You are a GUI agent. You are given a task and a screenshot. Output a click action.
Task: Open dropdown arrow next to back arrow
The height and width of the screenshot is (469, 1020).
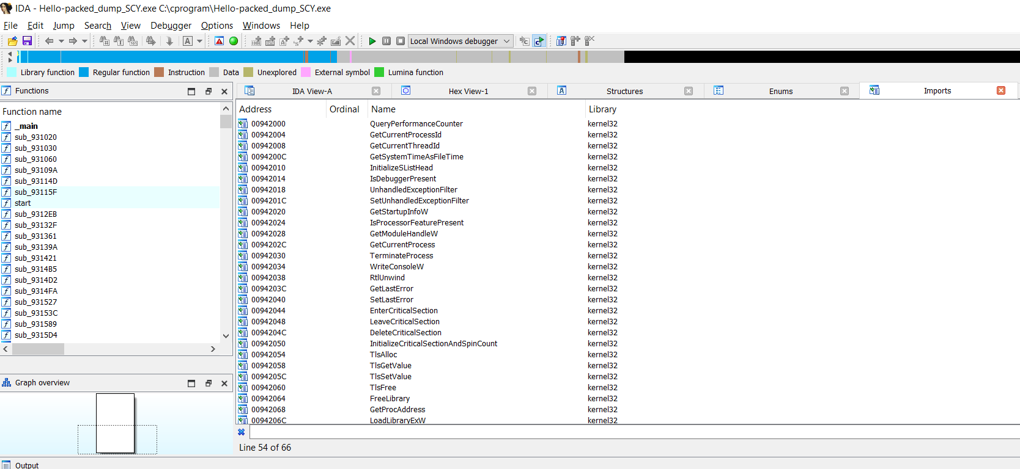(61, 41)
